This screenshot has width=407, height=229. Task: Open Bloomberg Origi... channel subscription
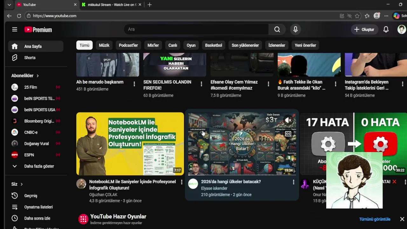pos(36,121)
